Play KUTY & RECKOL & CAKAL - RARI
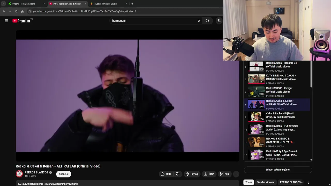The image size is (331, 186). (277, 79)
